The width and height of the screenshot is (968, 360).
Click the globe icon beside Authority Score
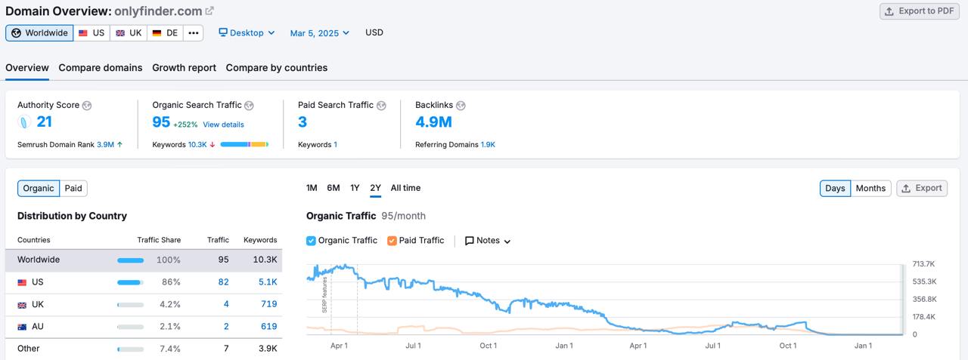point(87,106)
